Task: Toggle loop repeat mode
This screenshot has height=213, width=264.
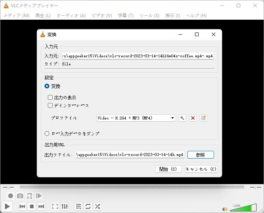Action: [x=88, y=206]
